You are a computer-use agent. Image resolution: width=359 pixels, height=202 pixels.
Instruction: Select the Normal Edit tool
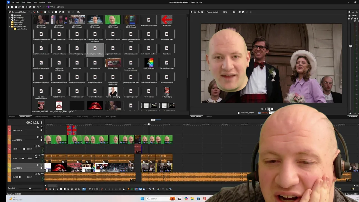click(x=84, y=189)
